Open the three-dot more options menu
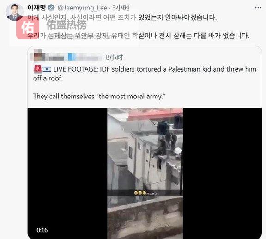This screenshot has height=239, width=266. click(x=258, y=8)
